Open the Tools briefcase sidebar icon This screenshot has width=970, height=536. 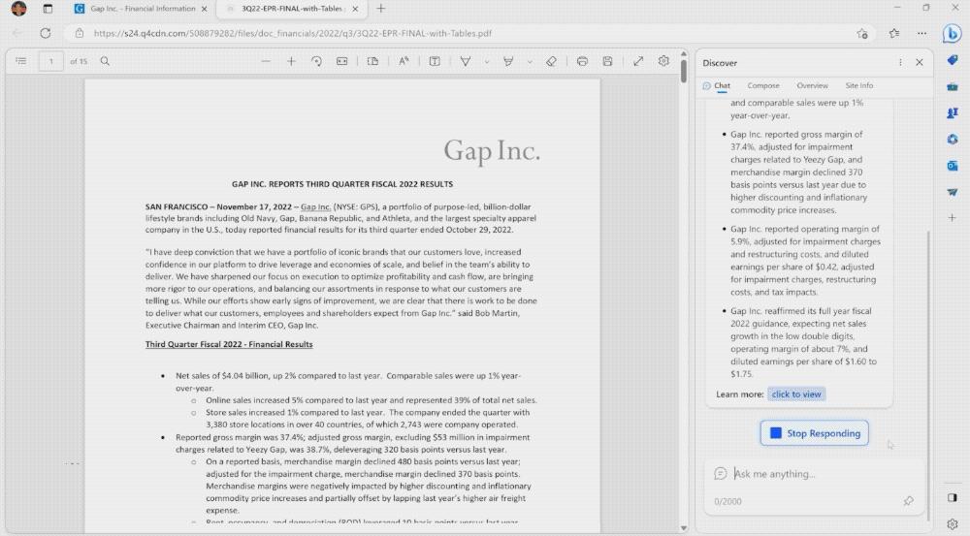[x=953, y=86]
